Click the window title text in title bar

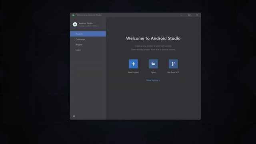(89, 15)
